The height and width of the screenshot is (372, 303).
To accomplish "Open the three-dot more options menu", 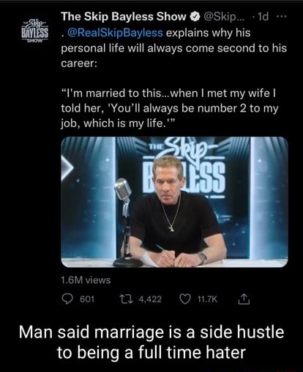I will click(282, 17).
